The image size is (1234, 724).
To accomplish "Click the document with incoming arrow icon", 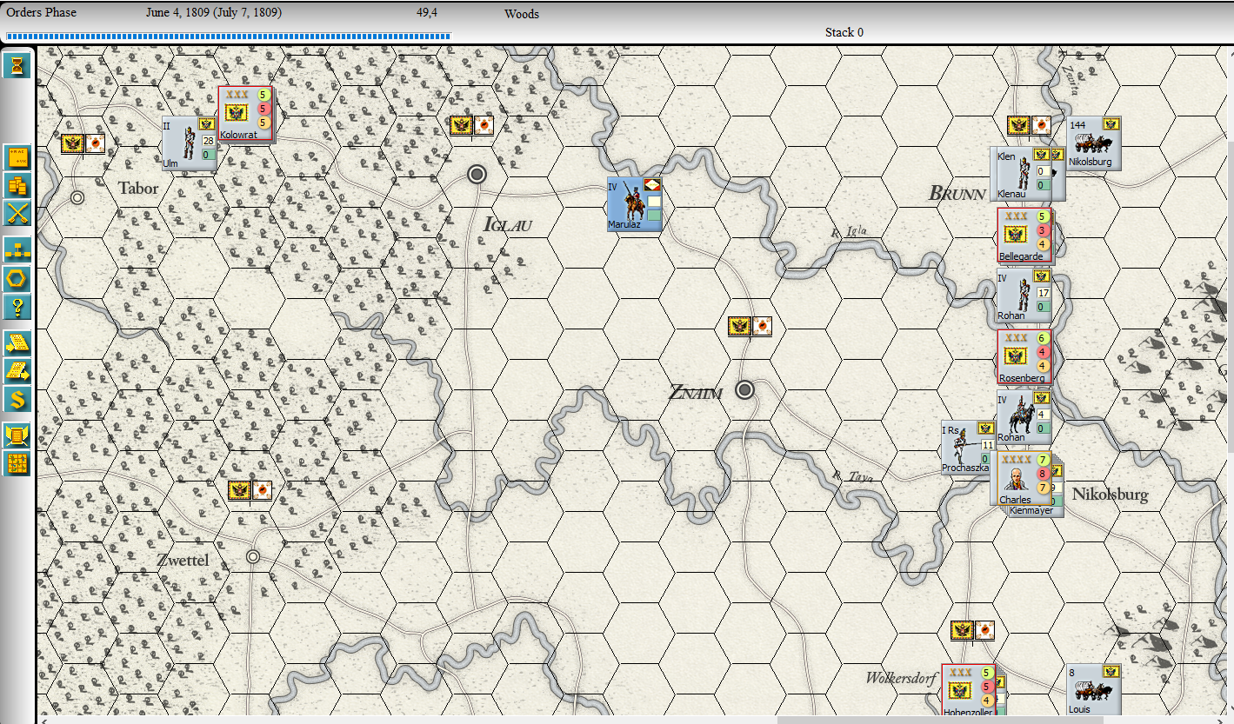I will pos(17,343).
